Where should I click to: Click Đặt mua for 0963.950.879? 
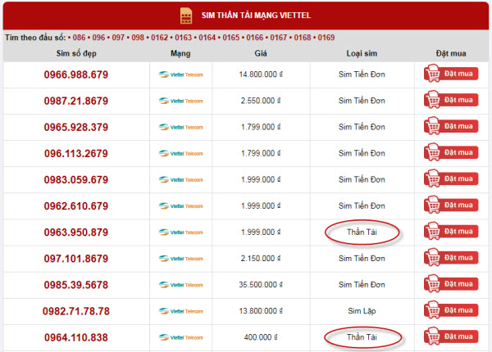coord(451,232)
